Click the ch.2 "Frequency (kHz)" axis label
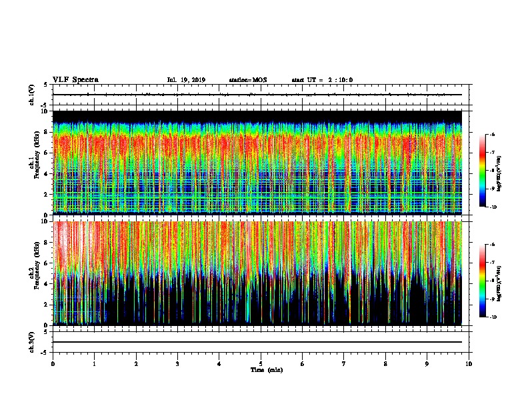The height and width of the screenshot is (408, 528). coord(37,265)
